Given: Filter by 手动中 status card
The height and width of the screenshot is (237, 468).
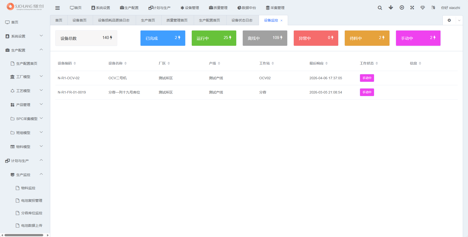Looking at the screenshot, I should click(x=418, y=38).
